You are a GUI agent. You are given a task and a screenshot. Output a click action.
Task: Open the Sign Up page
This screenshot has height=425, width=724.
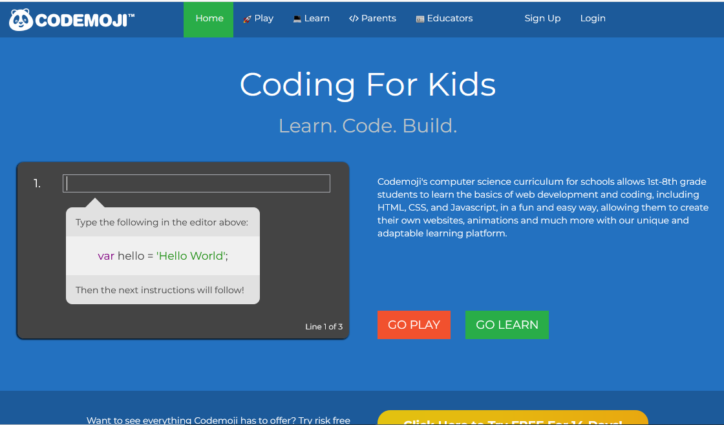(x=542, y=19)
